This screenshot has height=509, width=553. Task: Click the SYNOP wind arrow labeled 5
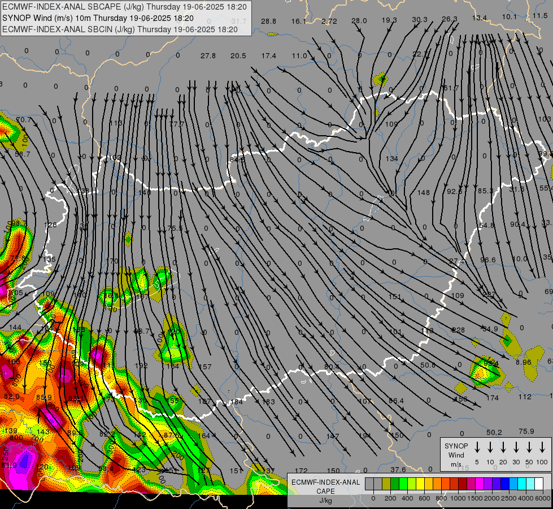coord(477,447)
